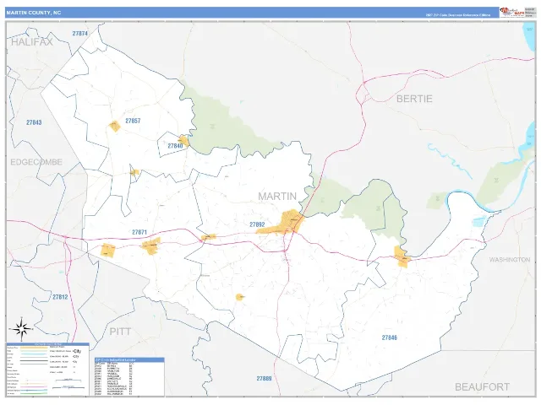
Task: Click the ZIP code 27871 label
Action: coord(139,233)
